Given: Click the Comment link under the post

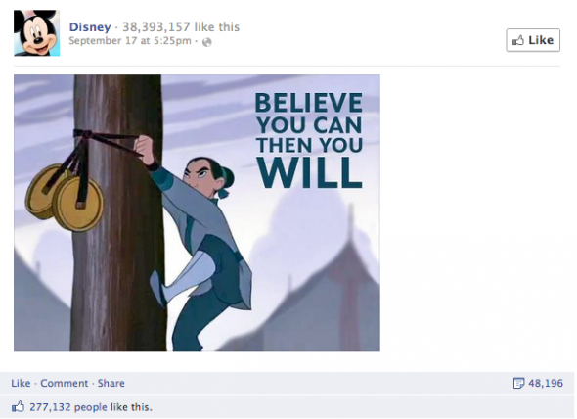Looking at the screenshot, I should [64, 383].
